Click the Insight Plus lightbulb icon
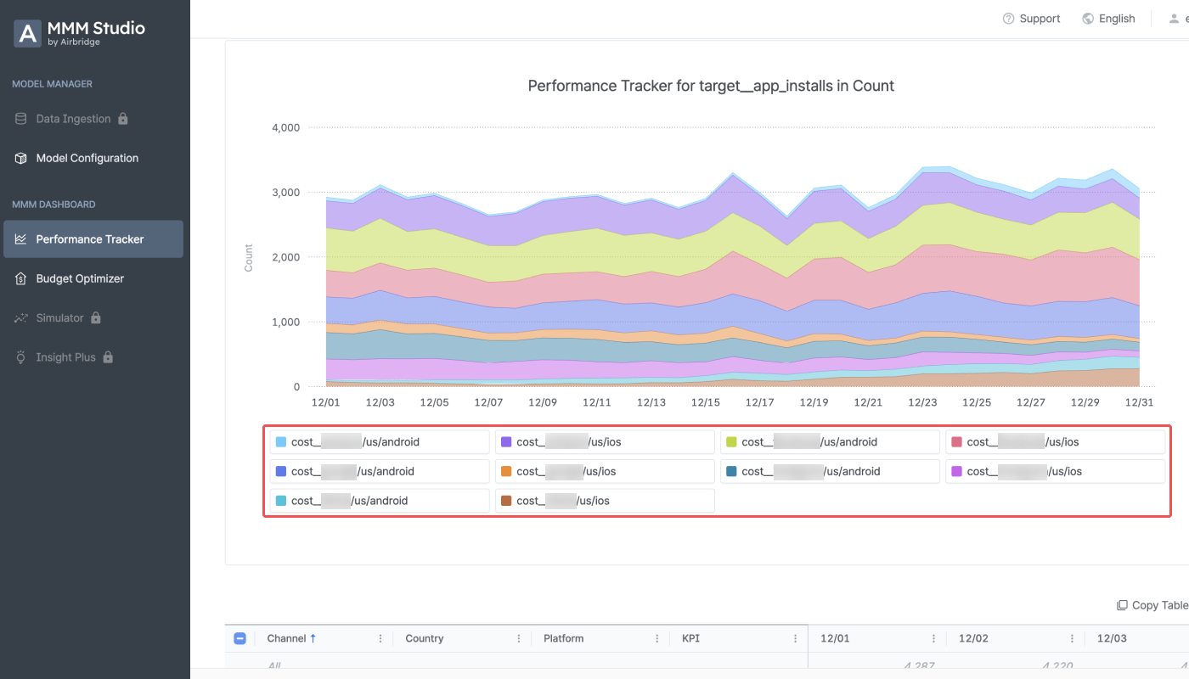 pyautogui.click(x=21, y=357)
